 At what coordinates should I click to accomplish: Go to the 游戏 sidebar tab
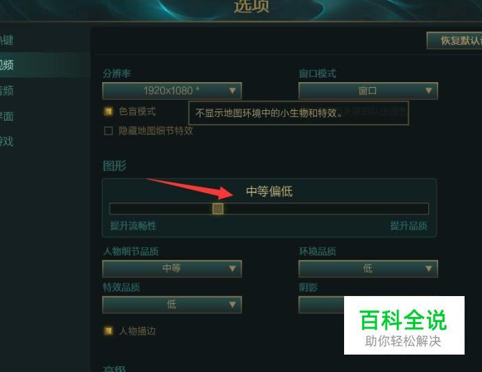7,141
